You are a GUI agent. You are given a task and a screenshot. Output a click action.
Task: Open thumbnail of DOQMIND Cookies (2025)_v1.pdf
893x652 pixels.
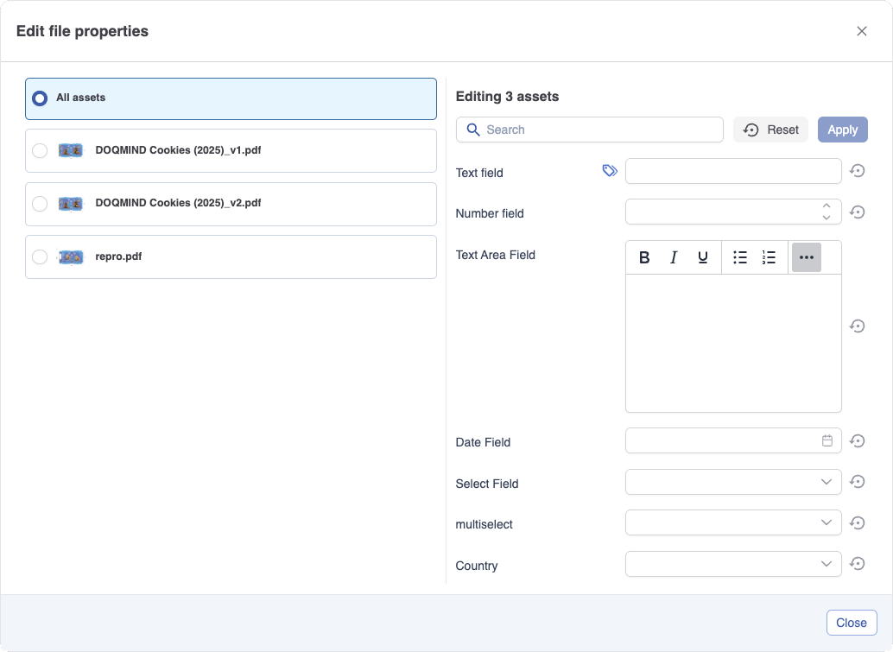pos(71,151)
